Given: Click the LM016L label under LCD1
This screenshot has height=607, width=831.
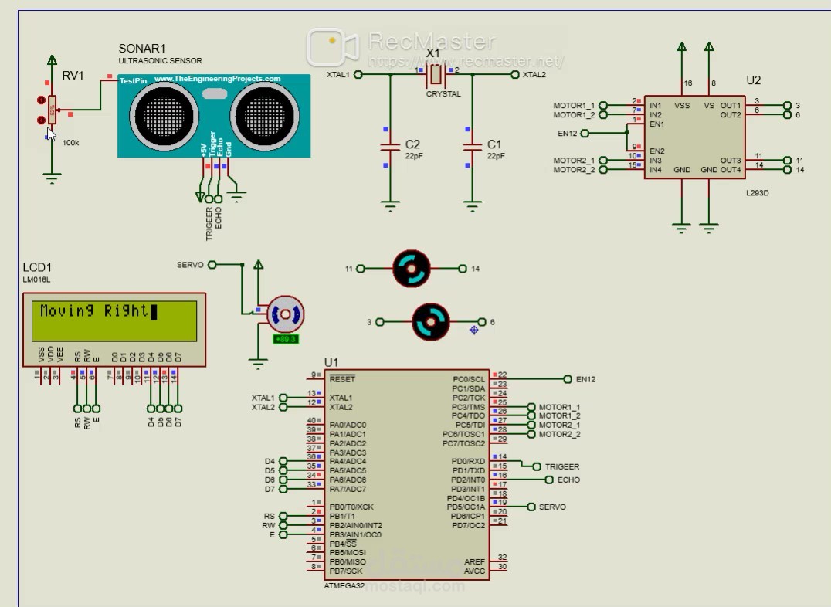Looking at the screenshot, I should point(36,280).
